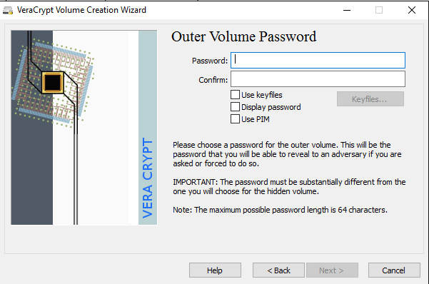
Task: Proceed with the Next button
Action: pos(332,270)
